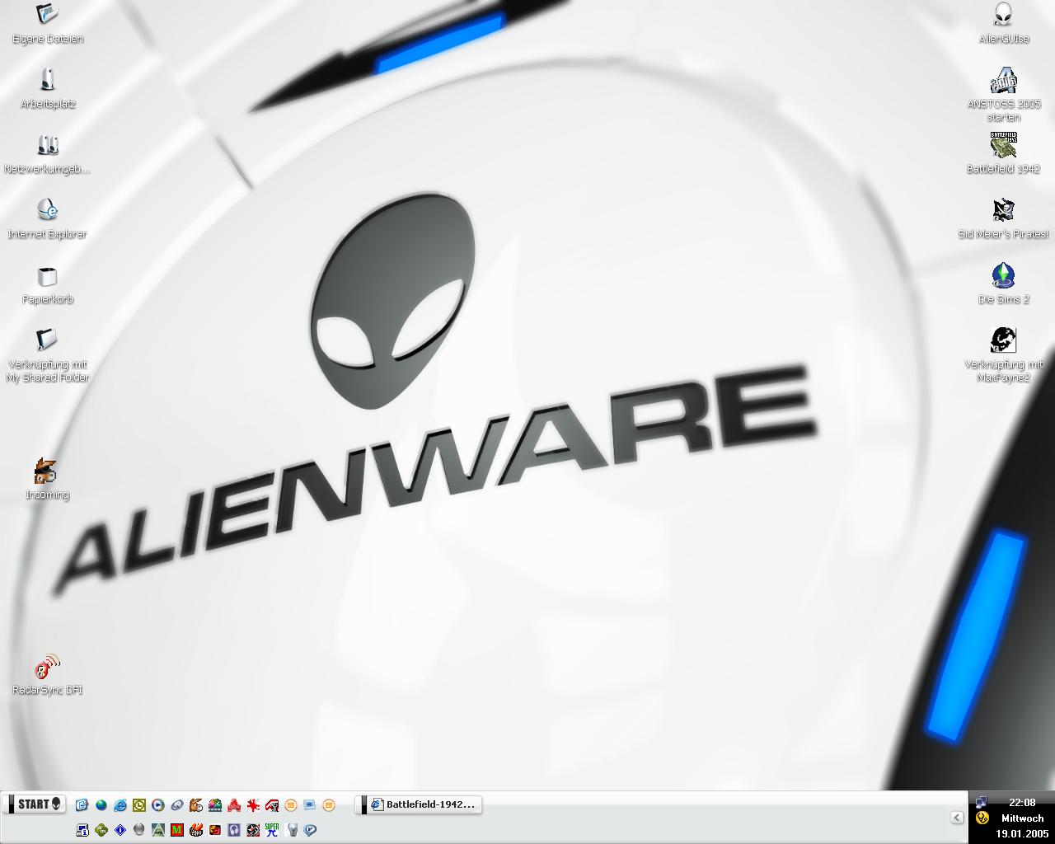The image size is (1055, 844).
Task: Open the Eigene Dateien desktop icon
Action: [x=48, y=23]
